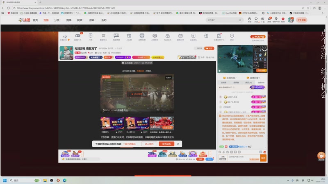Click the blue backpack pill button
This screenshot has width=328, height=184.
(x=210, y=159)
